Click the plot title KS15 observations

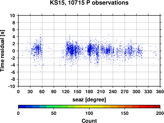[89, 3]
